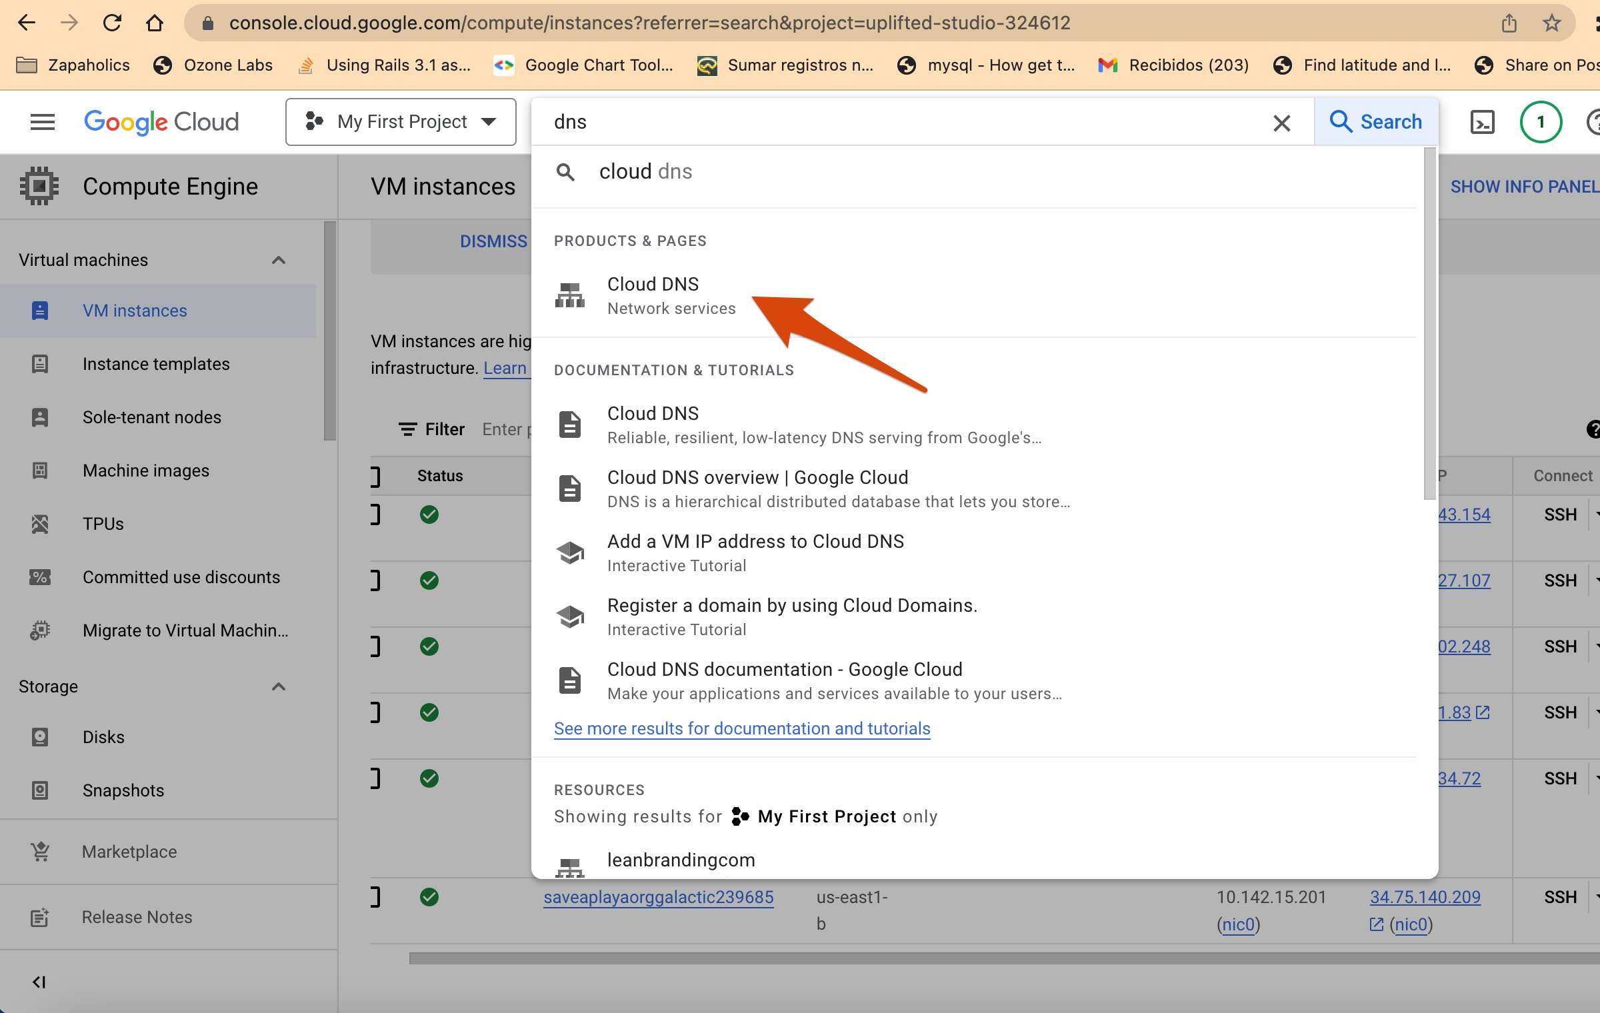Screen dimensions: 1600x1013
Task: Check the box for saveaplayaorggalactic239685 row
Action: coord(375,897)
